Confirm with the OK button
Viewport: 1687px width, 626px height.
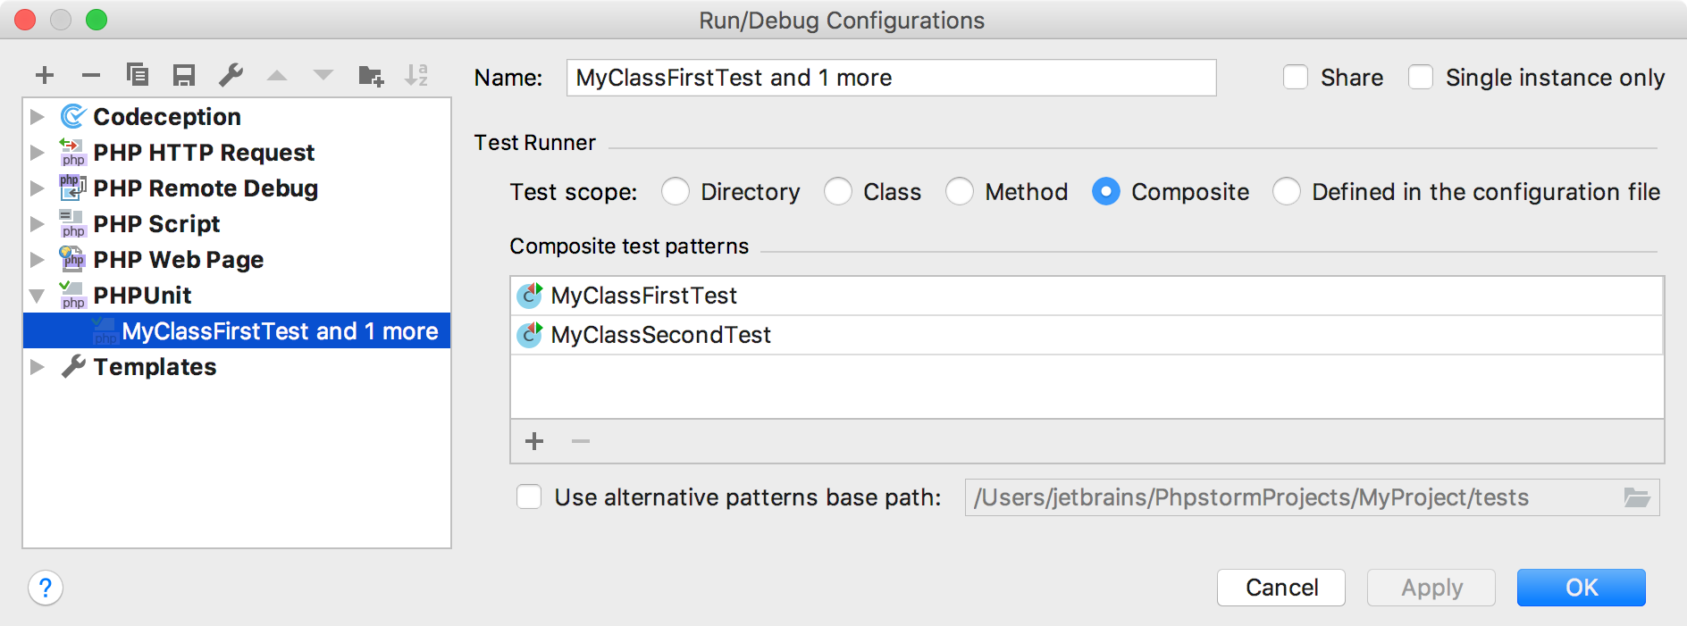[x=1582, y=588]
